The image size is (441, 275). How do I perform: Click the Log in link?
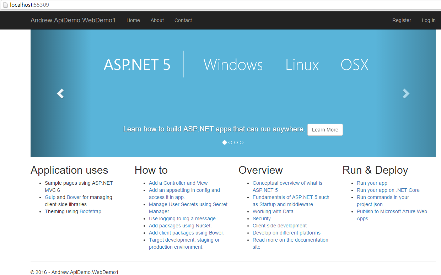(x=429, y=20)
